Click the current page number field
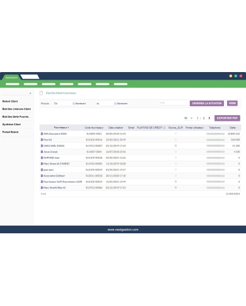The image size is (246, 306). [x=197, y=118]
